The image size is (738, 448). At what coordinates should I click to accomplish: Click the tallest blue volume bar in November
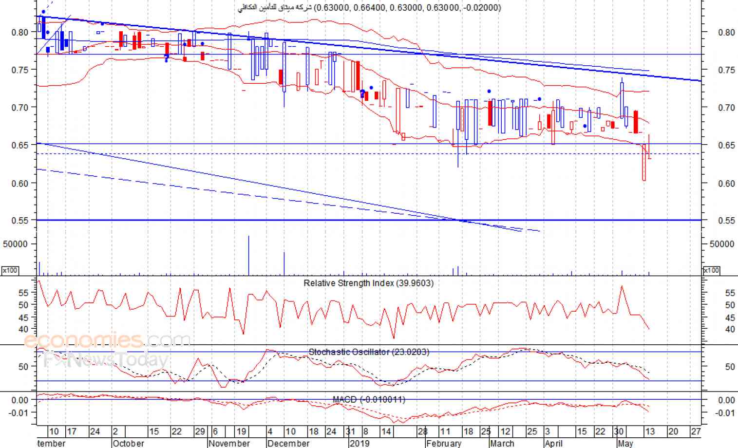pyautogui.click(x=249, y=255)
